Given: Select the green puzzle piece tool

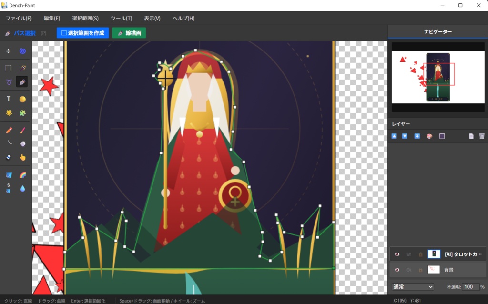Looking at the screenshot, I should (22, 113).
